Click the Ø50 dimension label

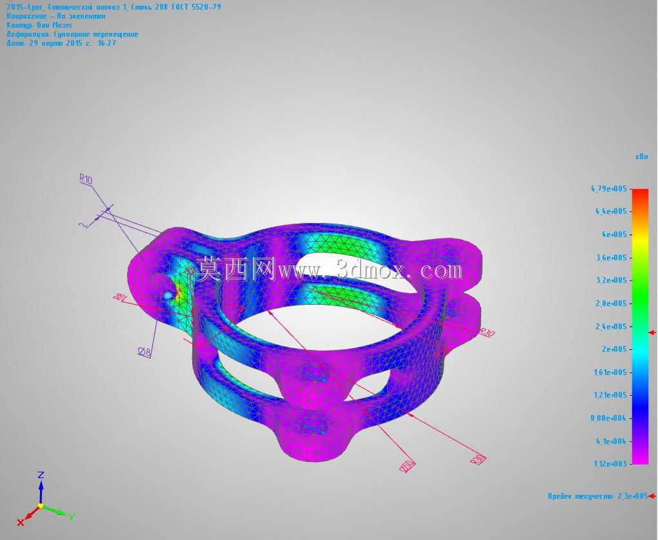click(407, 466)
